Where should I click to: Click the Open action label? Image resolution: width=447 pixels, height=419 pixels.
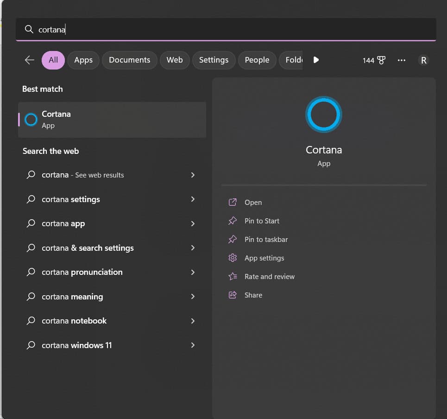[253, 202]
